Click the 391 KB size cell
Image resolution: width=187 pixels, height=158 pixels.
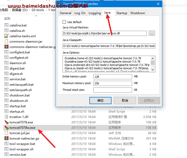point(151,139)
